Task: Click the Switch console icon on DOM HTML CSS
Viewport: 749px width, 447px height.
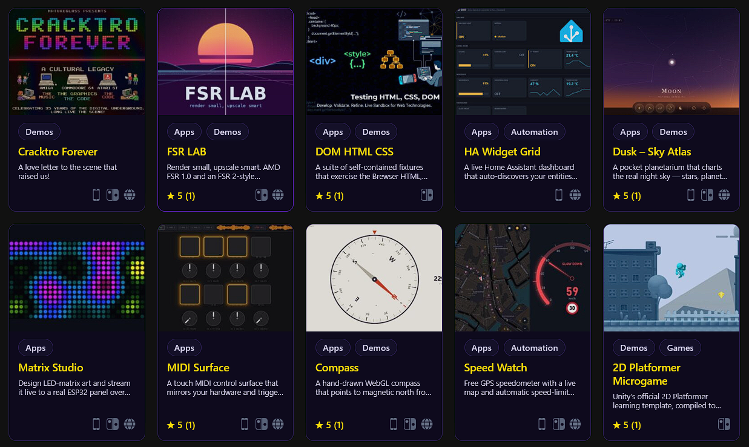Action: [427, 195]
